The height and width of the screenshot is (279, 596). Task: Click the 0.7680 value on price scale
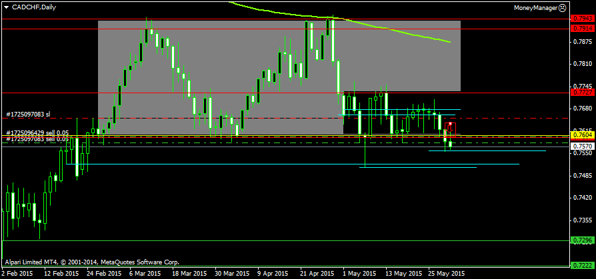coord(582,109)
